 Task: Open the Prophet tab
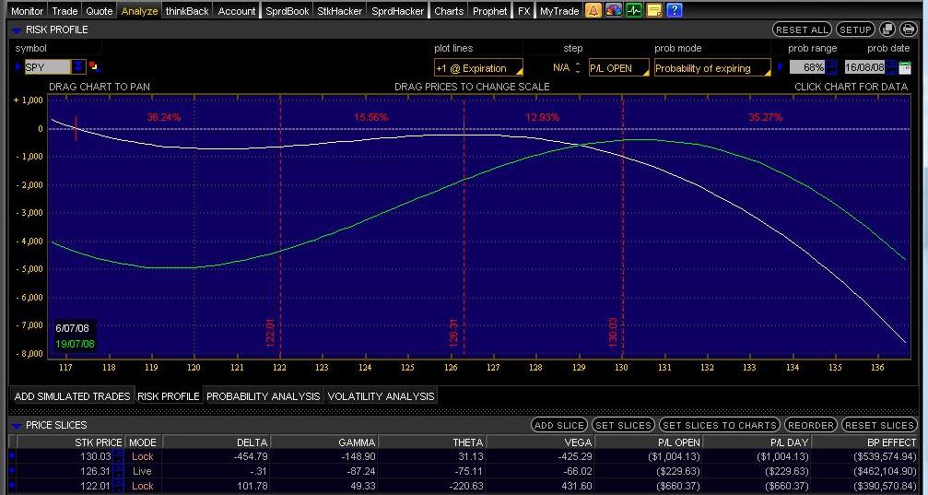pyautogui.click(x=490, y=11)
